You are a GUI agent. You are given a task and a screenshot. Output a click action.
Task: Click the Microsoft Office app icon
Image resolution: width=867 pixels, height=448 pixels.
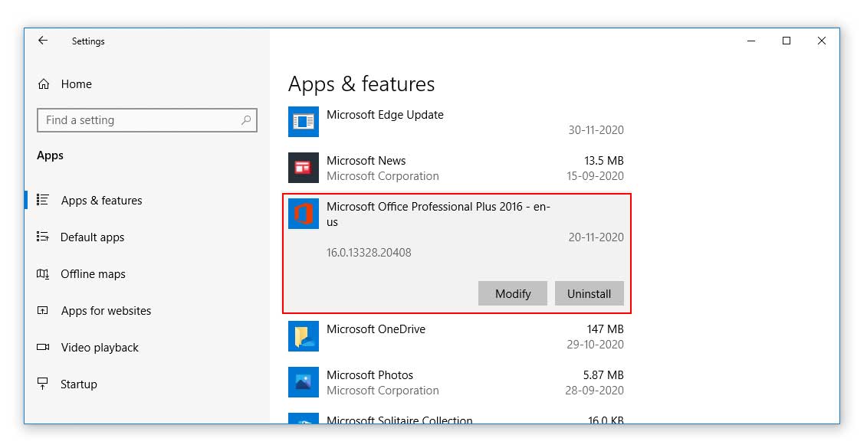(304, 213)
